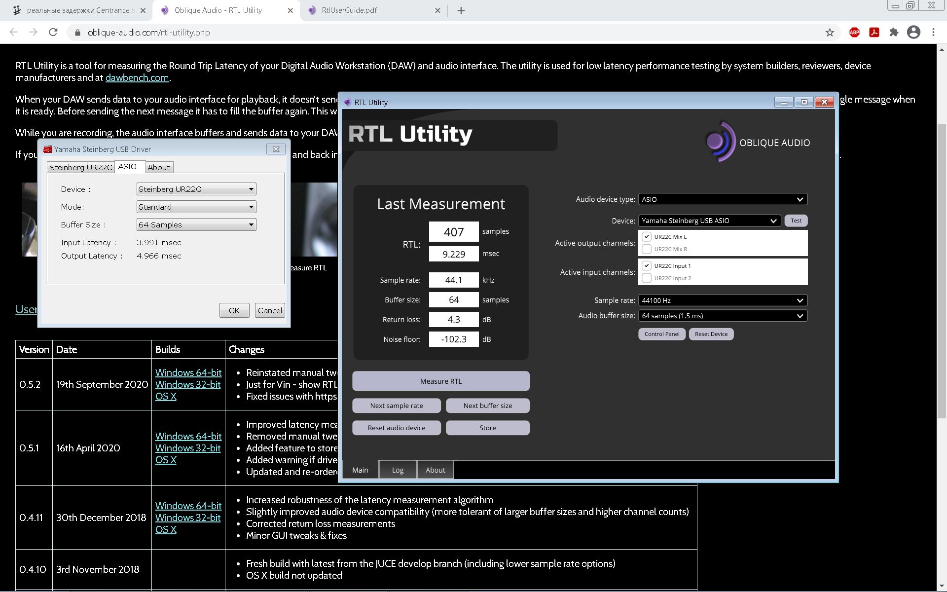The height and width of the screenshot is (592, 947).
Task: Reload the page with the refresh icon
Action: point(53,33)
